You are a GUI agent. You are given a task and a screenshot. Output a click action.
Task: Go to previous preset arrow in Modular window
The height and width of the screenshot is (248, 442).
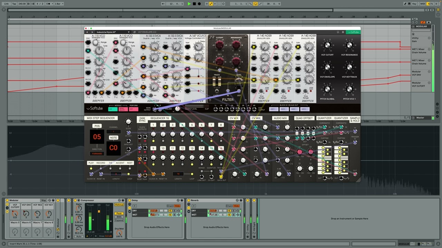[87, 32]
